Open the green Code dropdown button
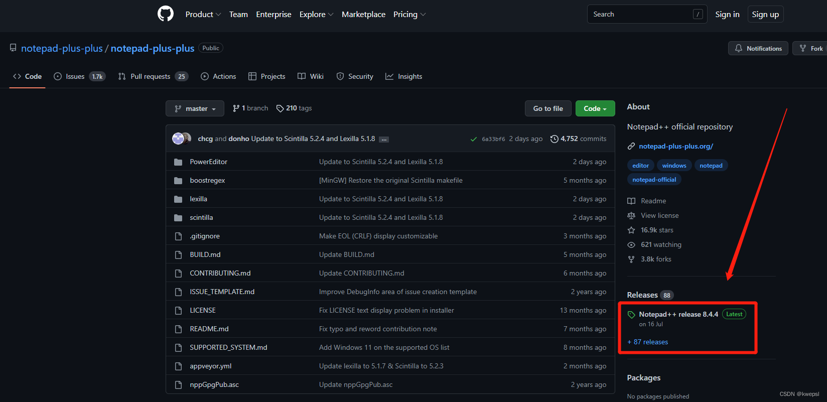827x402 pixels. tap(595, 108)
